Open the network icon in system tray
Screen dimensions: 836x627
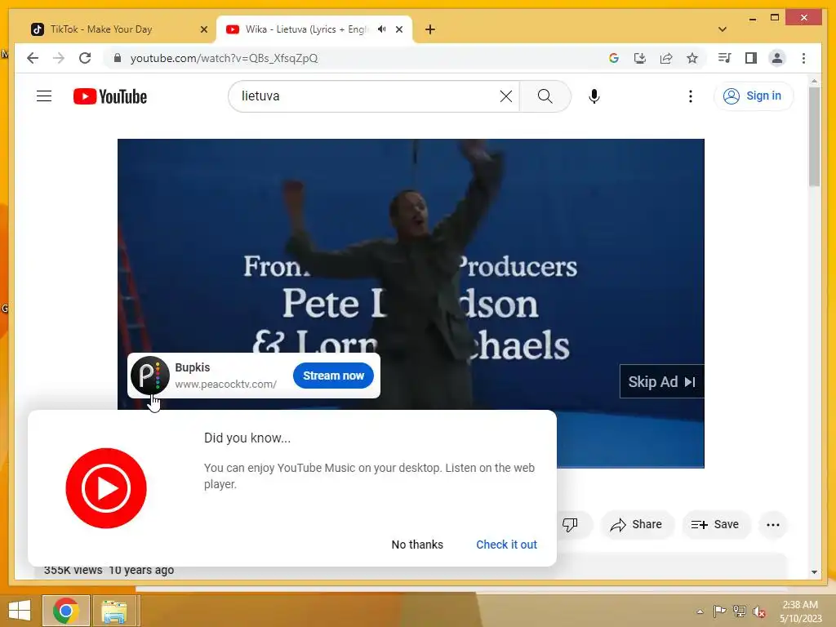tap(740, 611)
